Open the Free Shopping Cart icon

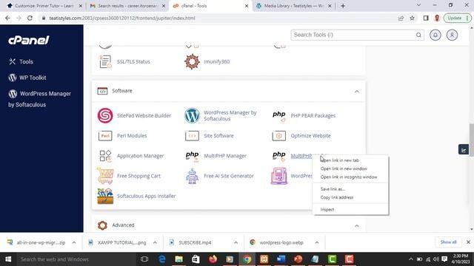tap(105, 176)
